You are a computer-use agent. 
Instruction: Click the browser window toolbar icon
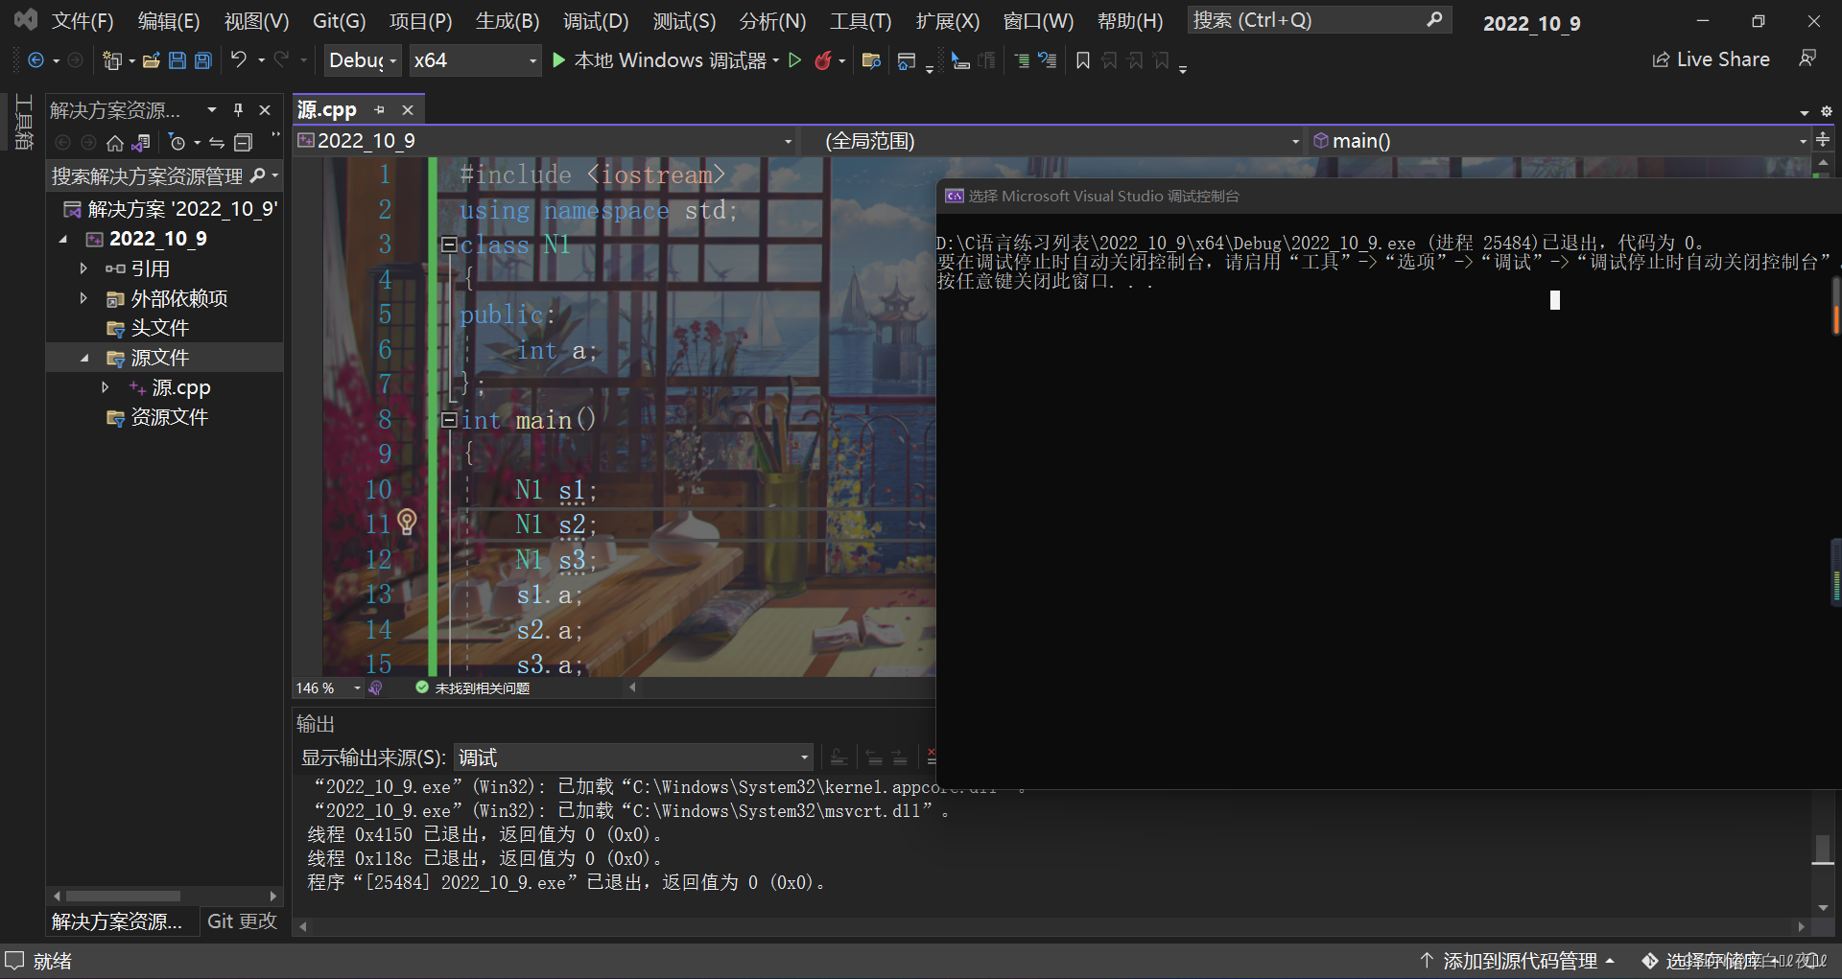[906, 60]
